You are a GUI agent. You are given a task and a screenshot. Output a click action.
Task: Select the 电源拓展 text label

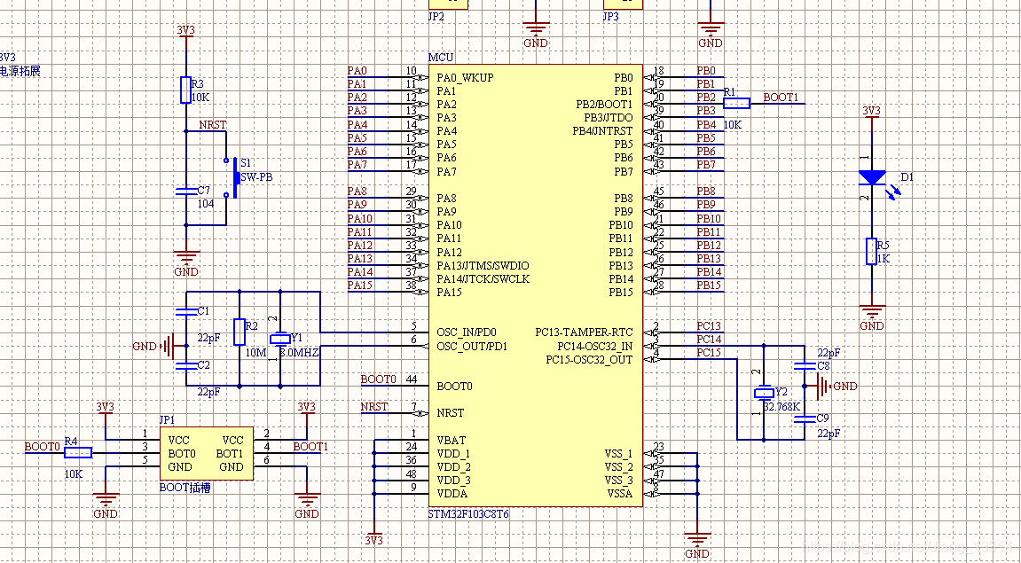pyautogui.click(x=20, y=71)
